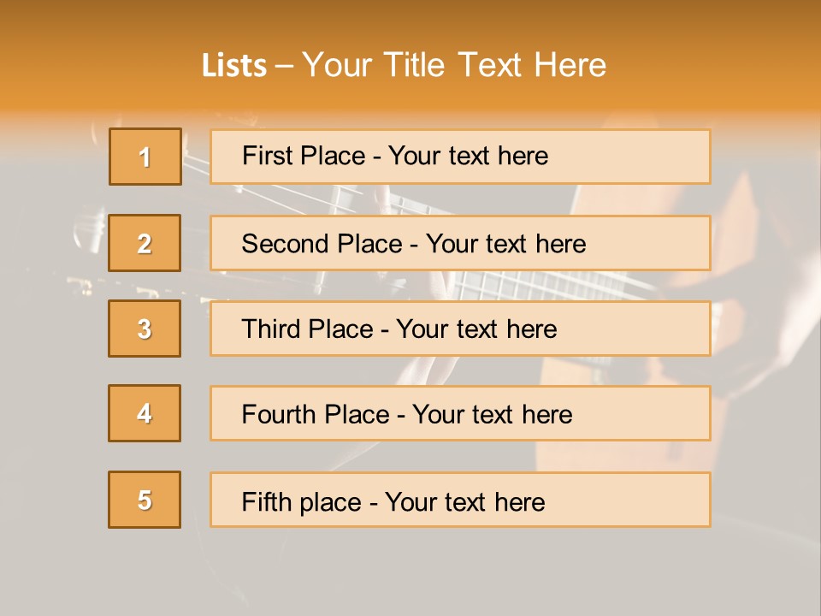The width and height of the screenshot is (821, 616).
Task: Click the word First in first bar
Action: tap(267, 156)
